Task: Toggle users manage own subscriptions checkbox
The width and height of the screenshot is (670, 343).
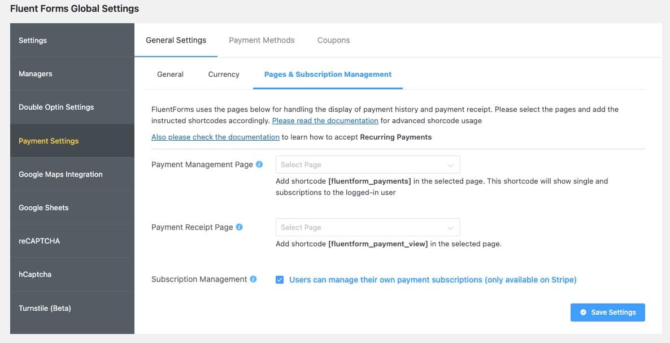Action: 280,280
